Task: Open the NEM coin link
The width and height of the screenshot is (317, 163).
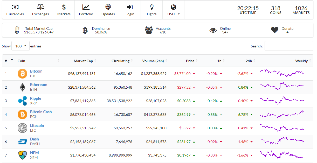Action: click(35, 153)
